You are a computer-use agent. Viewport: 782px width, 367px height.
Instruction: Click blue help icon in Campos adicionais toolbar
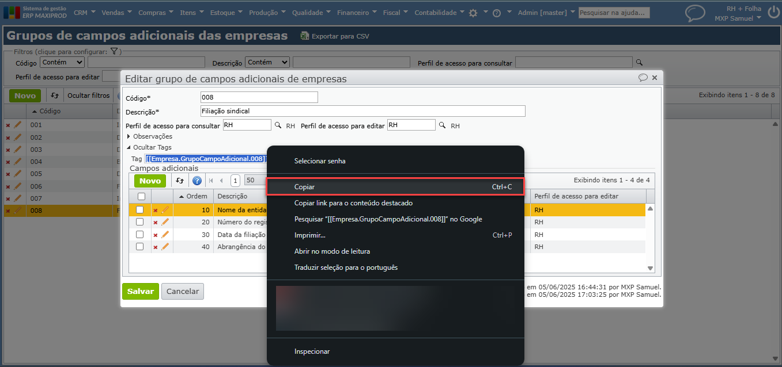tap(197, 181)
